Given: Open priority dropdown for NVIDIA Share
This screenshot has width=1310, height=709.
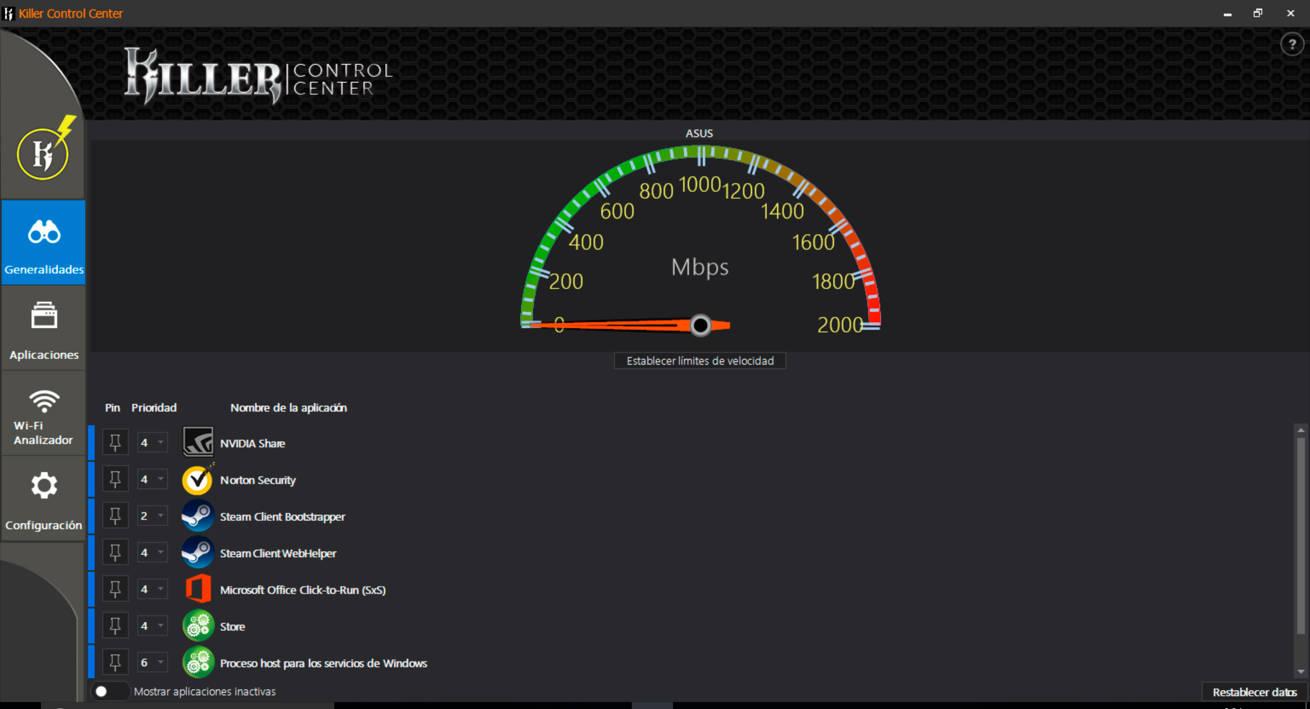Looking at the screenshot, I should point(152,442).
